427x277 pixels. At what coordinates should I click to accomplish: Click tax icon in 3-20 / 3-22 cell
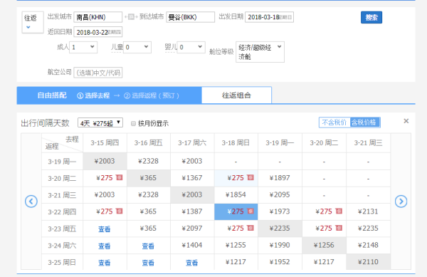point(339,211)
